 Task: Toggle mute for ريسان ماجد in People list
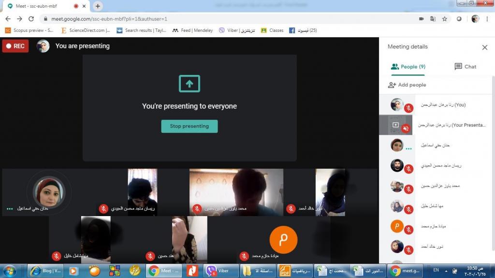click(408, 169)
